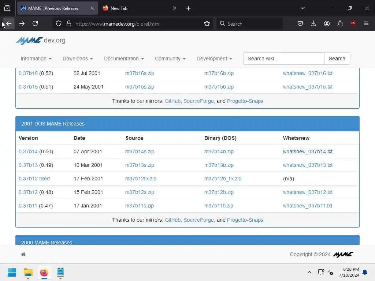Open a new tab with plus icon

[x=188, y=8]
